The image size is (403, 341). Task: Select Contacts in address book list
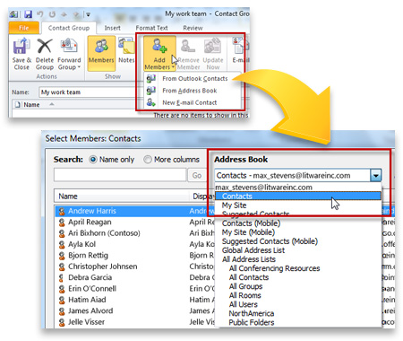(x=298, y=197)
